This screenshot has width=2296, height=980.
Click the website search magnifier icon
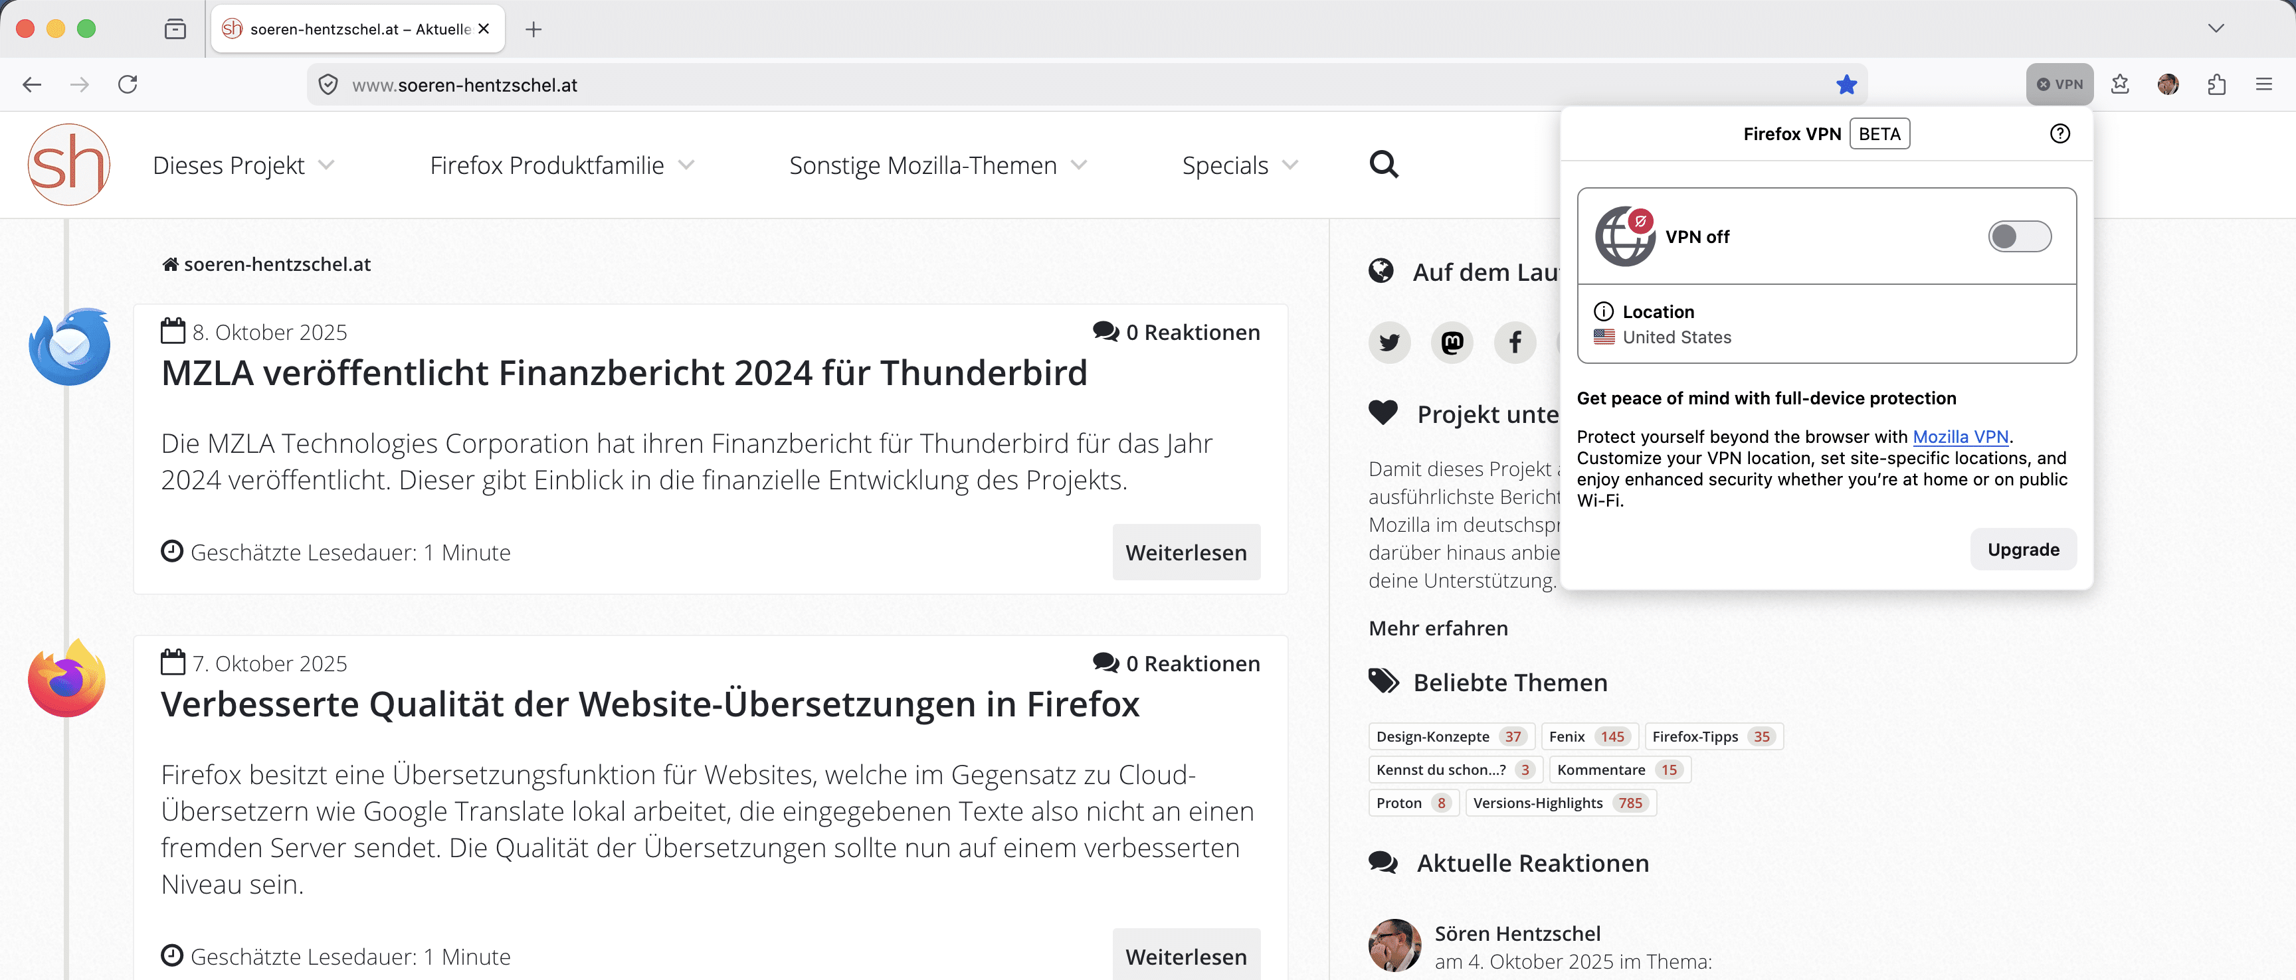click(1383, 165)
